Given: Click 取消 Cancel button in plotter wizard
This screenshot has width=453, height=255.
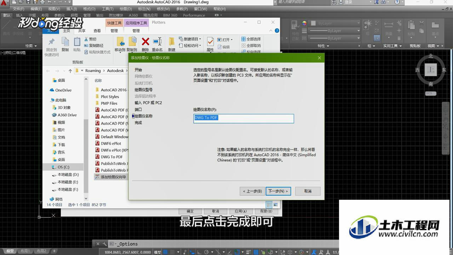Looking at the screenshot, I should [308, 191].
